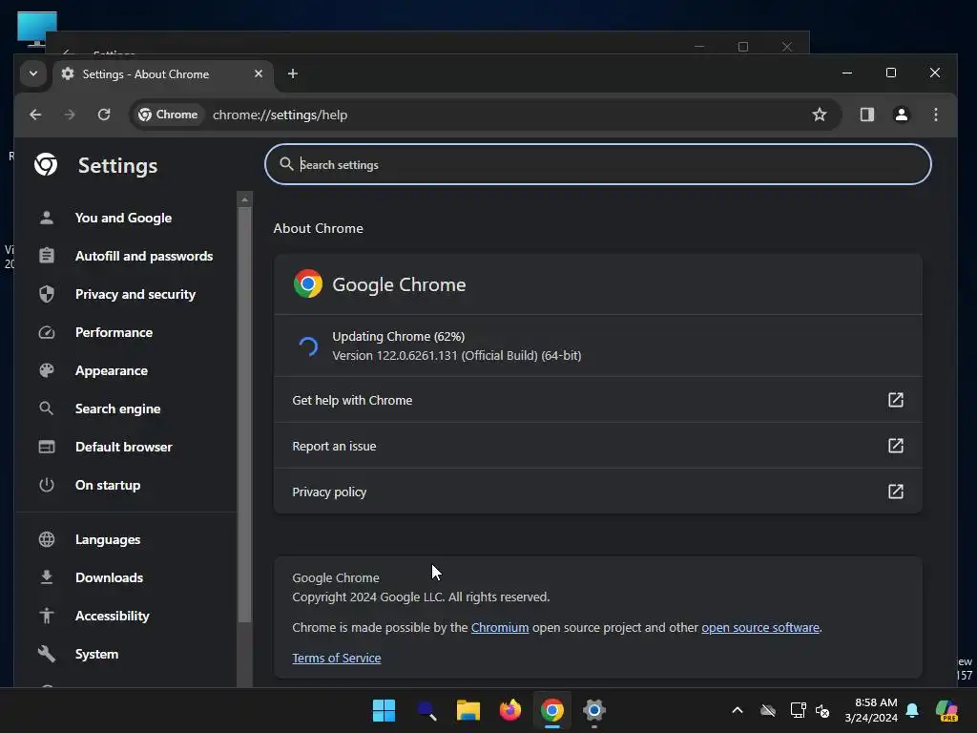Open Default browser settings
977x733 pixels.
[x=123, y=447]
